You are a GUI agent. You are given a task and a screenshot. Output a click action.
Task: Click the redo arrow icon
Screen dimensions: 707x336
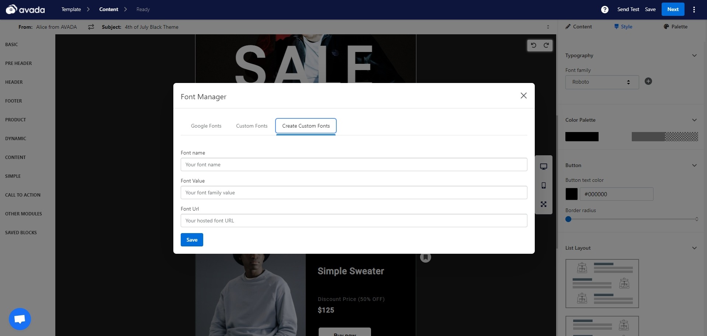(x=546, y=45)
